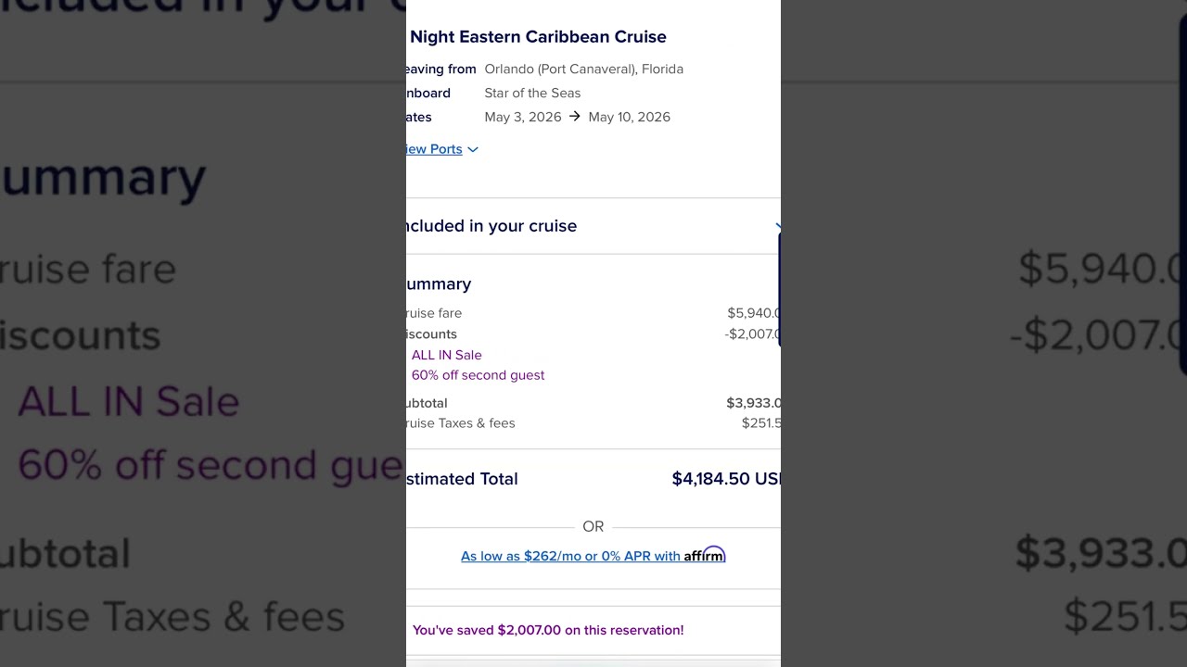Click the $4,184.50 estimated total amount

tap(726, 479)
